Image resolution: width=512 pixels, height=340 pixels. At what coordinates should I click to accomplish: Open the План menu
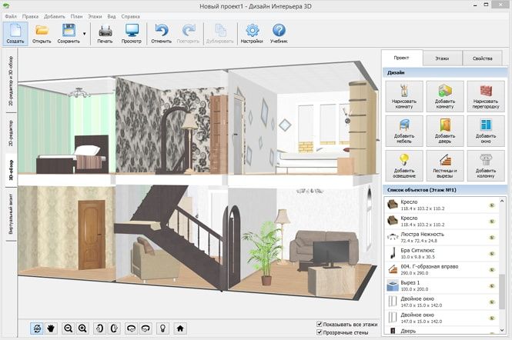click(x=76, y=16)
